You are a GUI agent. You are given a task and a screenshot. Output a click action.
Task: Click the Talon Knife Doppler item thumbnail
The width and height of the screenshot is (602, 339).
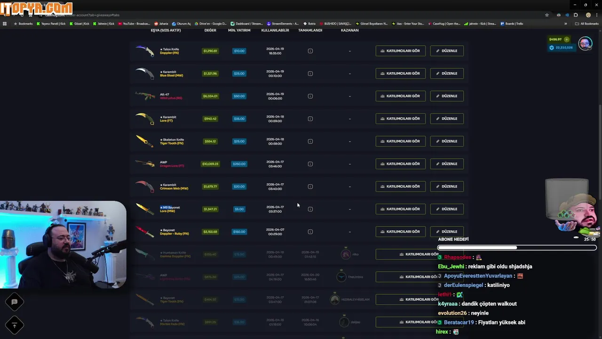pos(145,51)
